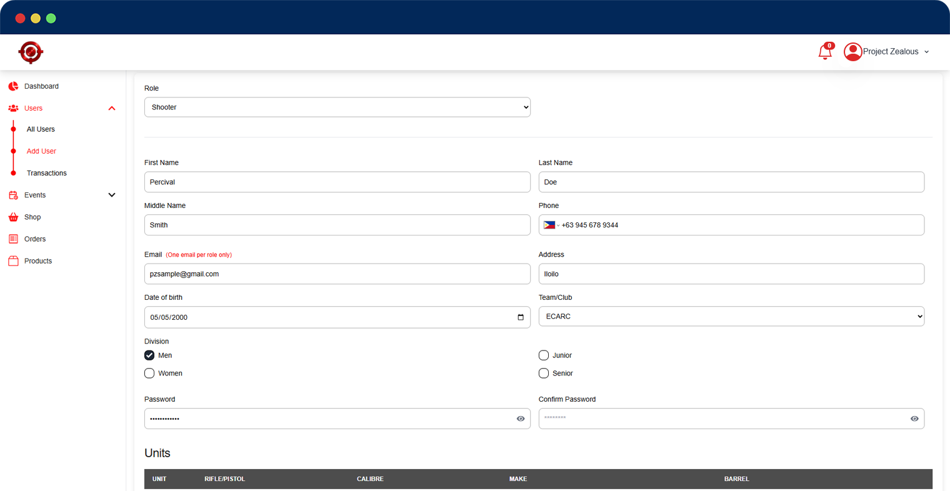
Task: Check the Women division checkbox
Action: 149,374
